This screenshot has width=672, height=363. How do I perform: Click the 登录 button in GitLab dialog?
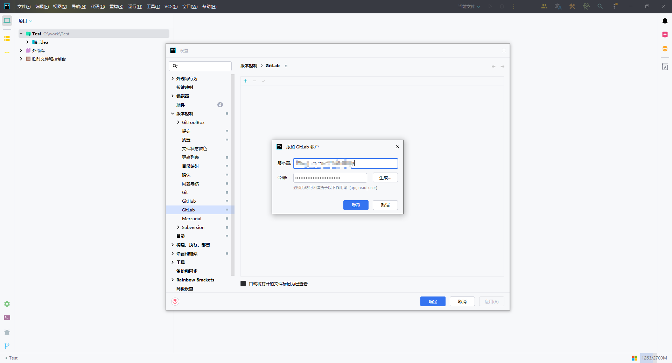pos(356,205)
